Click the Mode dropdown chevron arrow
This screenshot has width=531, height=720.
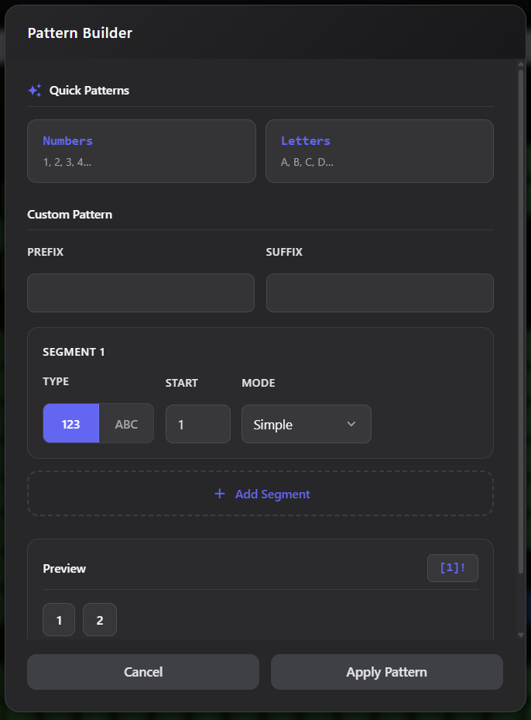(x=351, y=424)
